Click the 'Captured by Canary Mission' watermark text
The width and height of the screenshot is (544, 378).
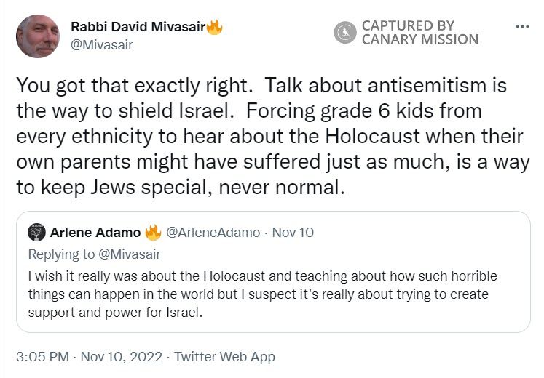[x=420, y=33]
